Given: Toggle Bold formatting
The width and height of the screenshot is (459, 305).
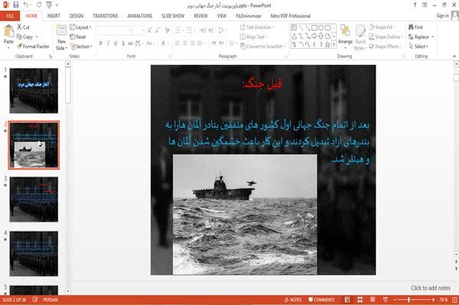Looking at the screenshot, I should 101,44.
